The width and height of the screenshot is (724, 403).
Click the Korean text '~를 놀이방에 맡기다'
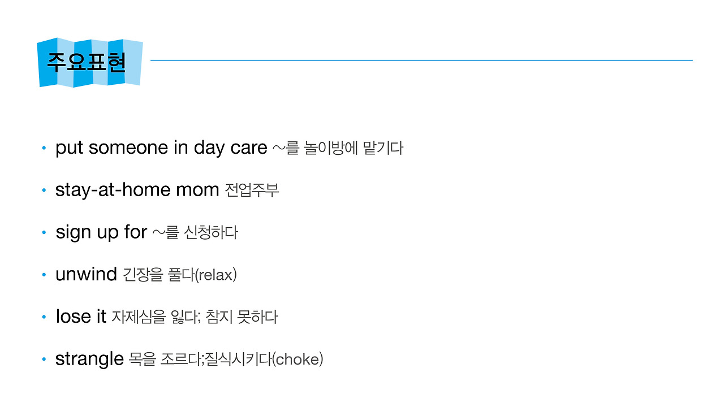click(x=338, y=148)
